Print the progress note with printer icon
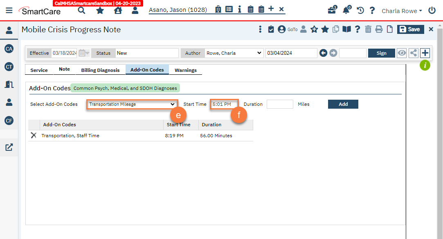Image resolution: width=443 pixels, height=239 pixels. tap(379, 29)
